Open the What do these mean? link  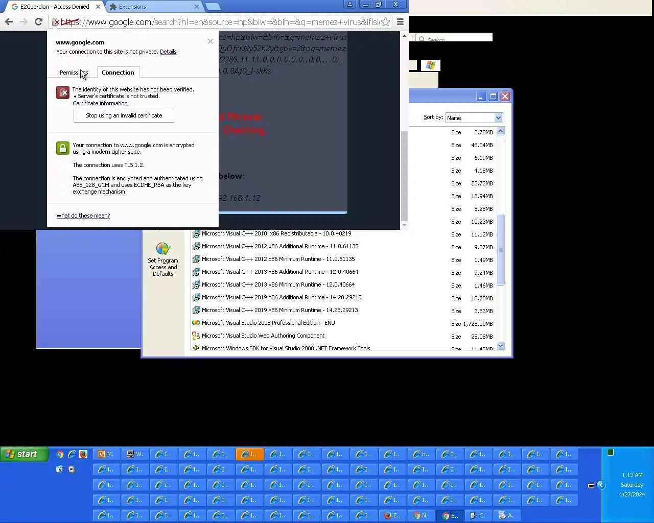(83, 216)
